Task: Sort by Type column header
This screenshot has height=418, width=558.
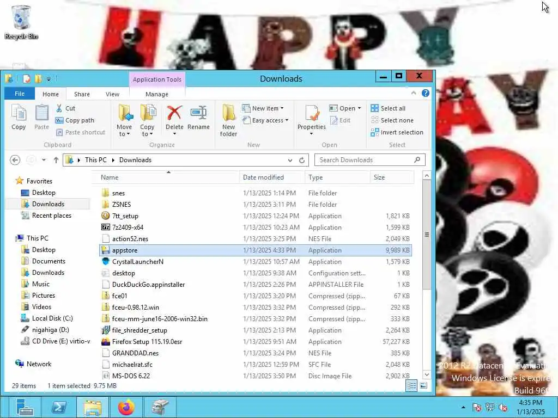Action: coord(337,177)
